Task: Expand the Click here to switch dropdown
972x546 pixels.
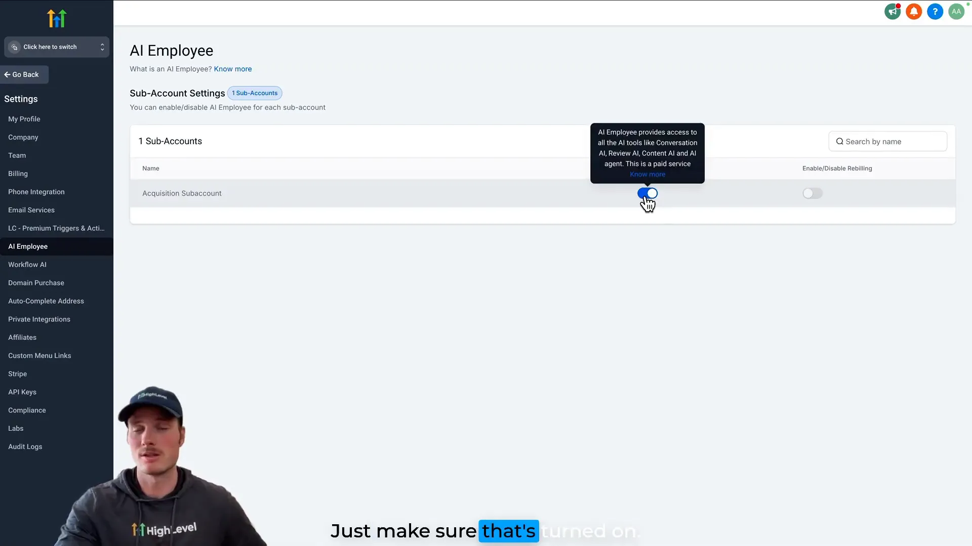Action: tap(57, 47)
